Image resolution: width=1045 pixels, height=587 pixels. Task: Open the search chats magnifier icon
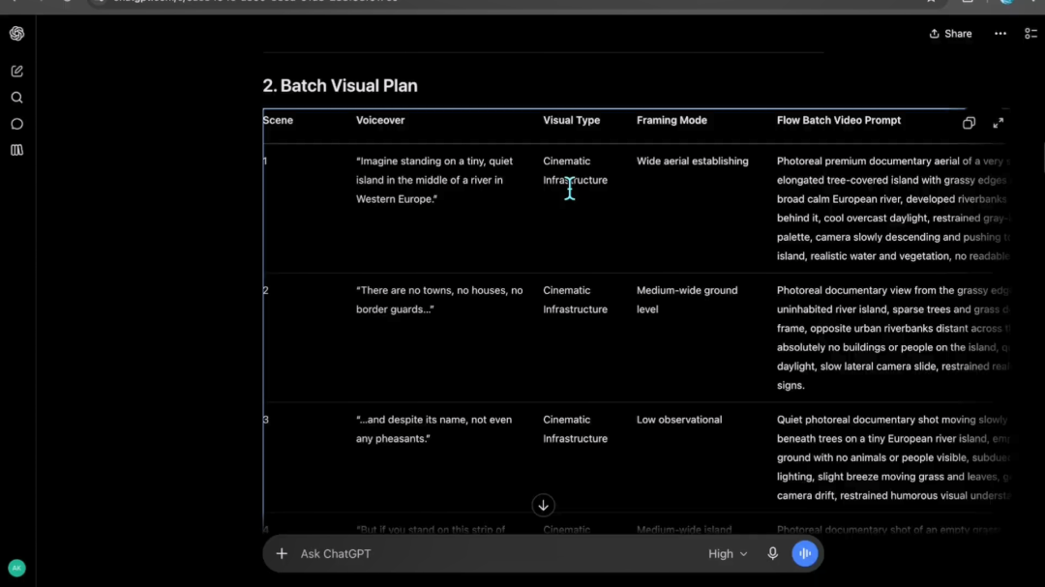[16, 98]
